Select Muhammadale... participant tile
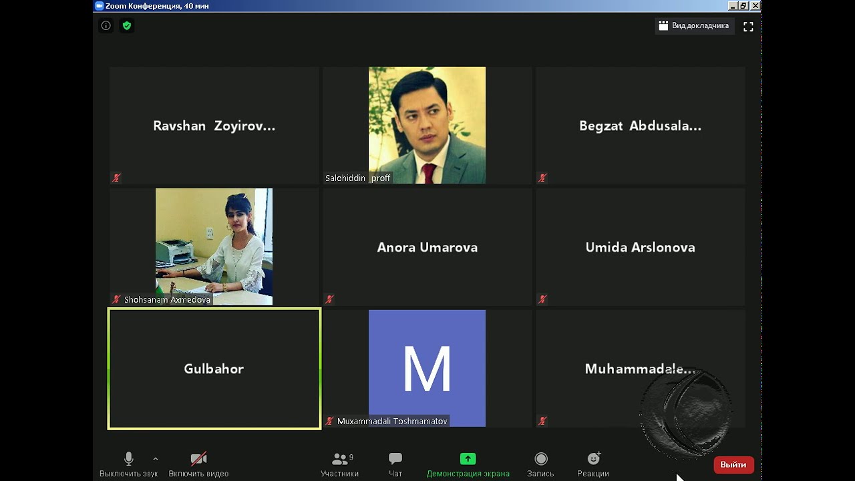This screenshot has width=855, height=481. pos(640,368)
